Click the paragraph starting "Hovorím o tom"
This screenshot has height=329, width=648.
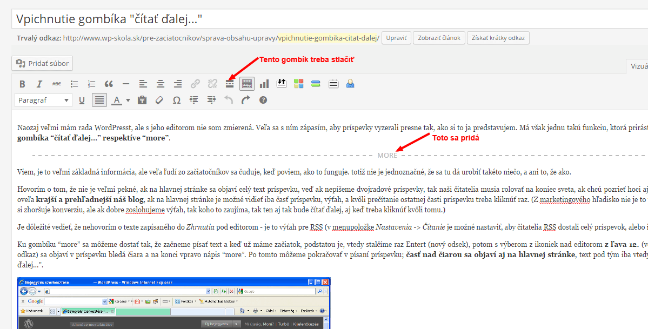click(x=333, y=200)
